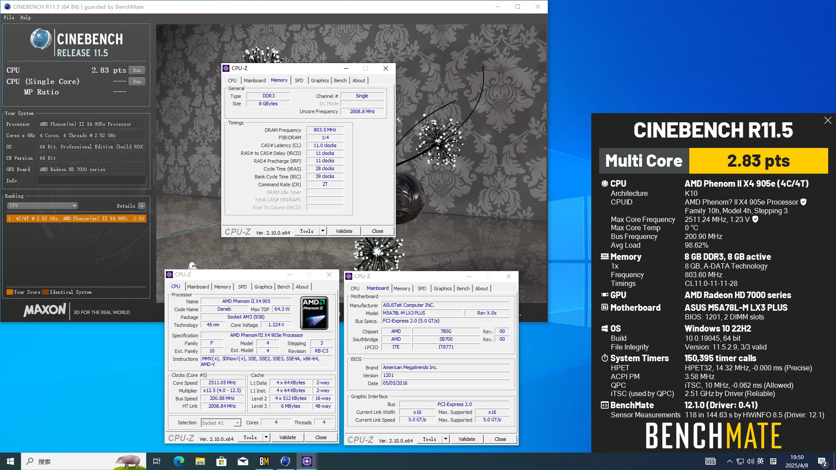Click Your Score orange legend swatch

click(x=10, y=292)
